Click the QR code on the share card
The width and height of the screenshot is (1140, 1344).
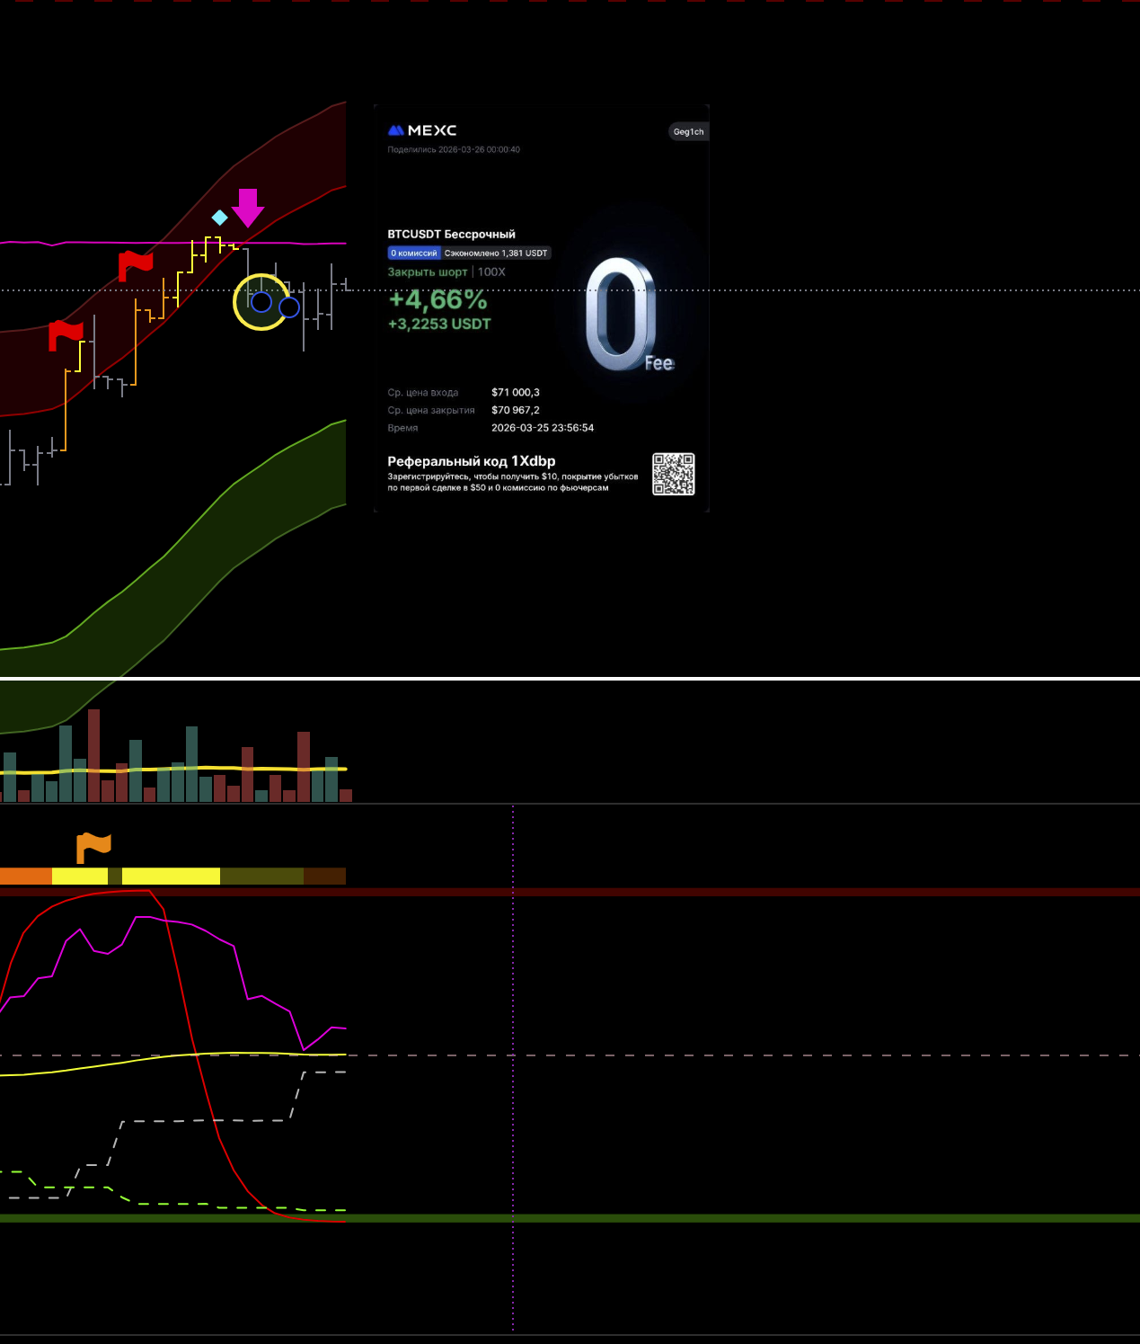[673, 474]
